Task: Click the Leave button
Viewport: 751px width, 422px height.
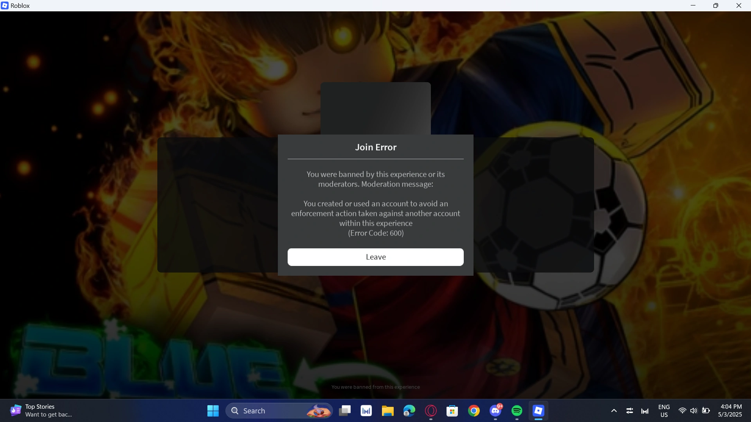Action: pyautogui.click(x=375, y=257)
